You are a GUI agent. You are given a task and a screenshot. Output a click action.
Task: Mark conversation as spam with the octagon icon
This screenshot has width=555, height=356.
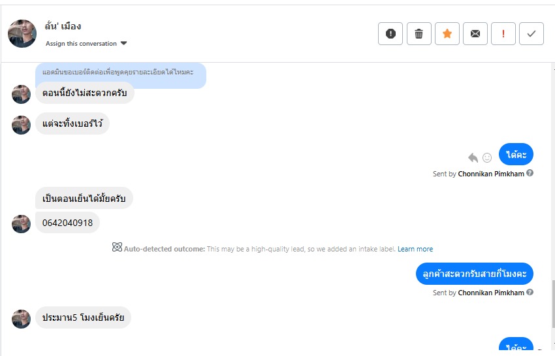[x=390, y=34]
